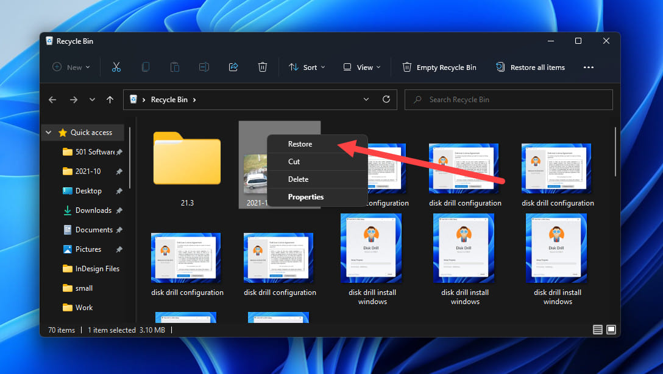This screenshot has height=374, width=663.
Task: Click the pin icon next to Documents
Action: [119, 230]
